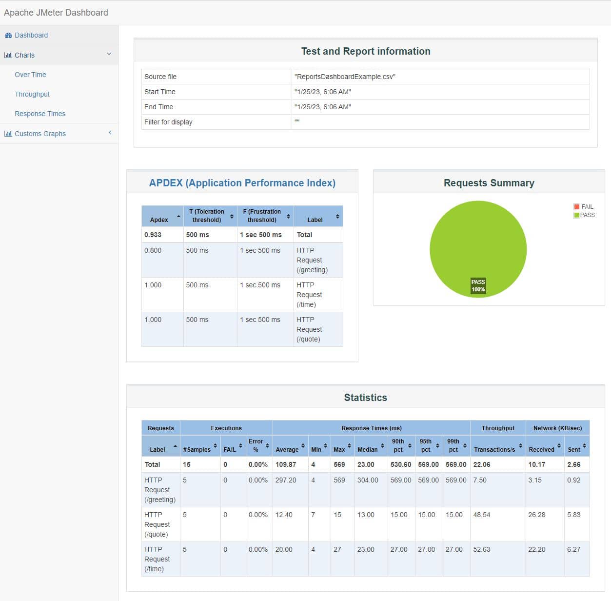This screenshot has height=601, width=611.
Task: Toggle FAIL legend color swatch
Action: tap(577, 207)
